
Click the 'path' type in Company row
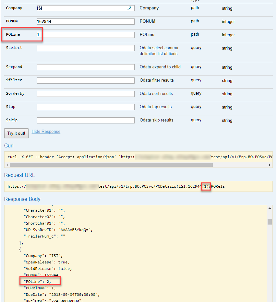click(x=195, y=8)
